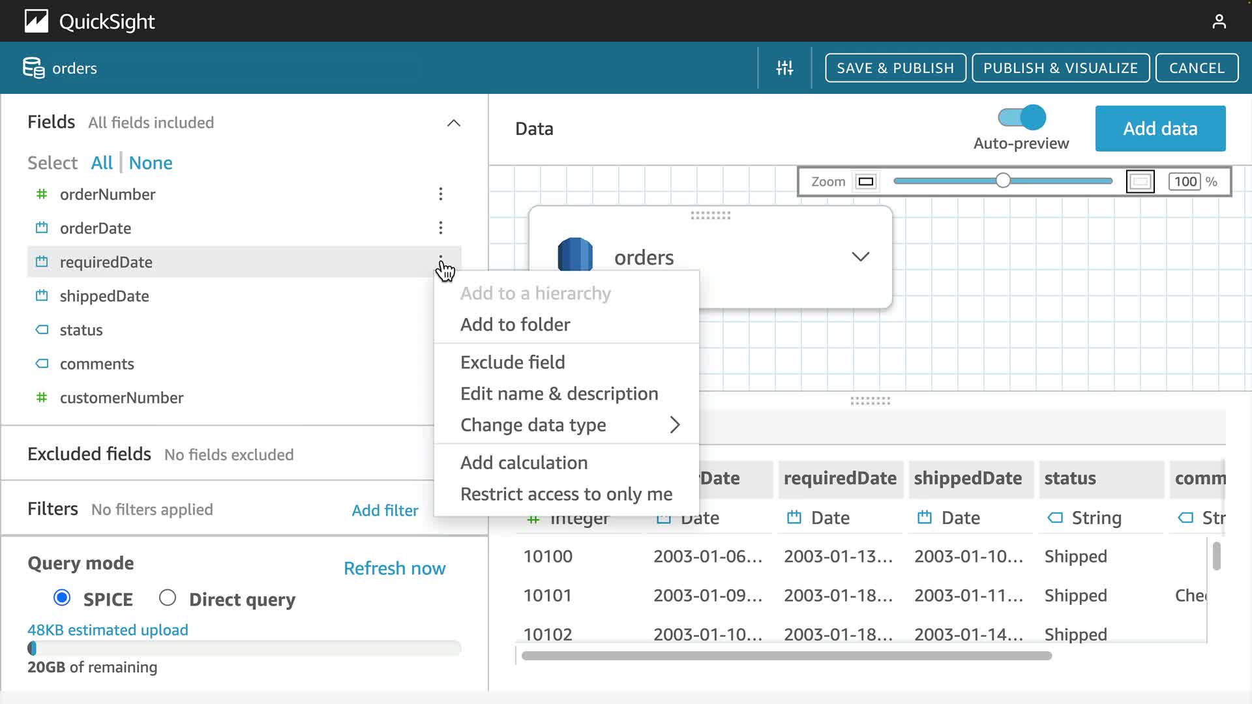Viewport: 1252px width, 704px height.
Task: Click the user account icon
Action: 1219,22
